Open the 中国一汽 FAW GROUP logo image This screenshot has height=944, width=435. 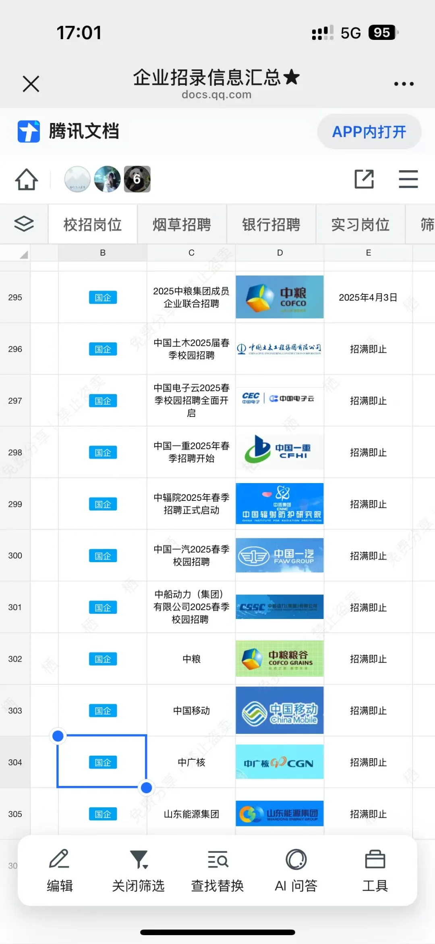(280, 555)
